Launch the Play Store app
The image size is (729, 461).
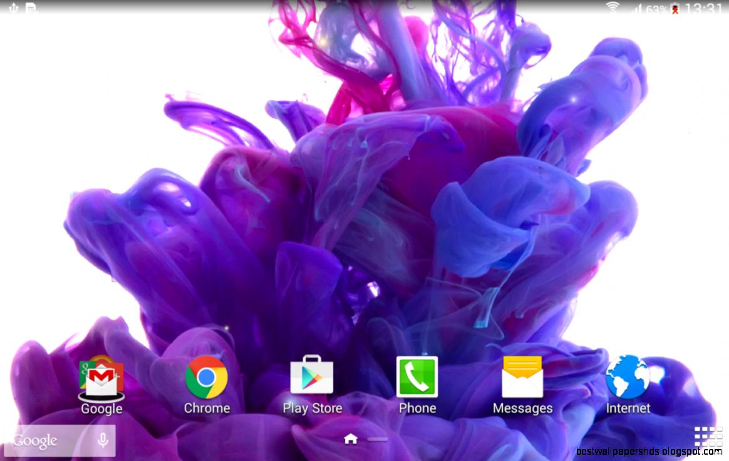[312, 377]
